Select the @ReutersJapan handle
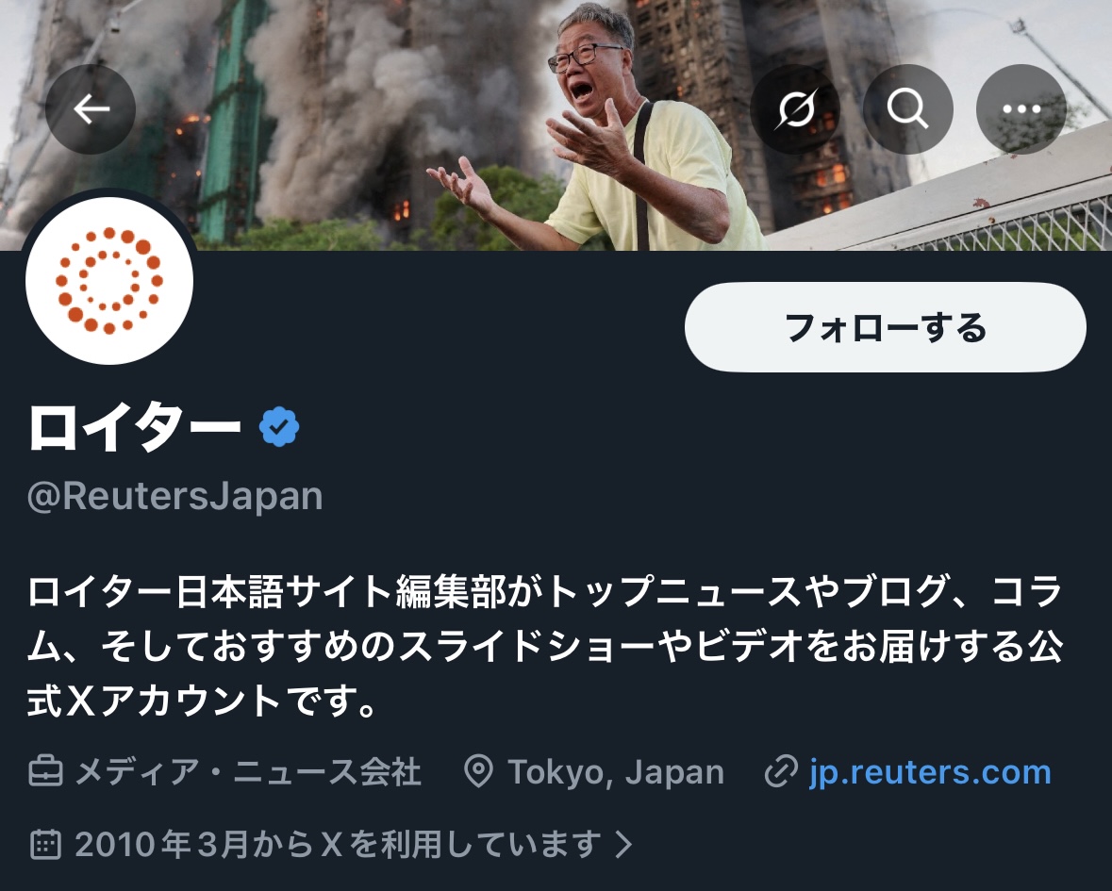The width and height of the screenshot is (1112, 891). pyautogui.click(x=175, y=496)
